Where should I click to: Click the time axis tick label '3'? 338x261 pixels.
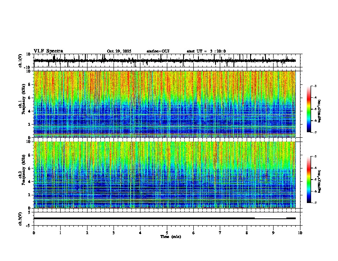pos(114,233)
